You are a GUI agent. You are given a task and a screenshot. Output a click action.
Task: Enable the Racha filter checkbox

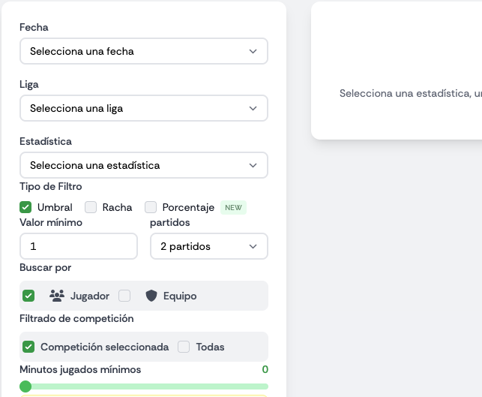tap(91, 207)
